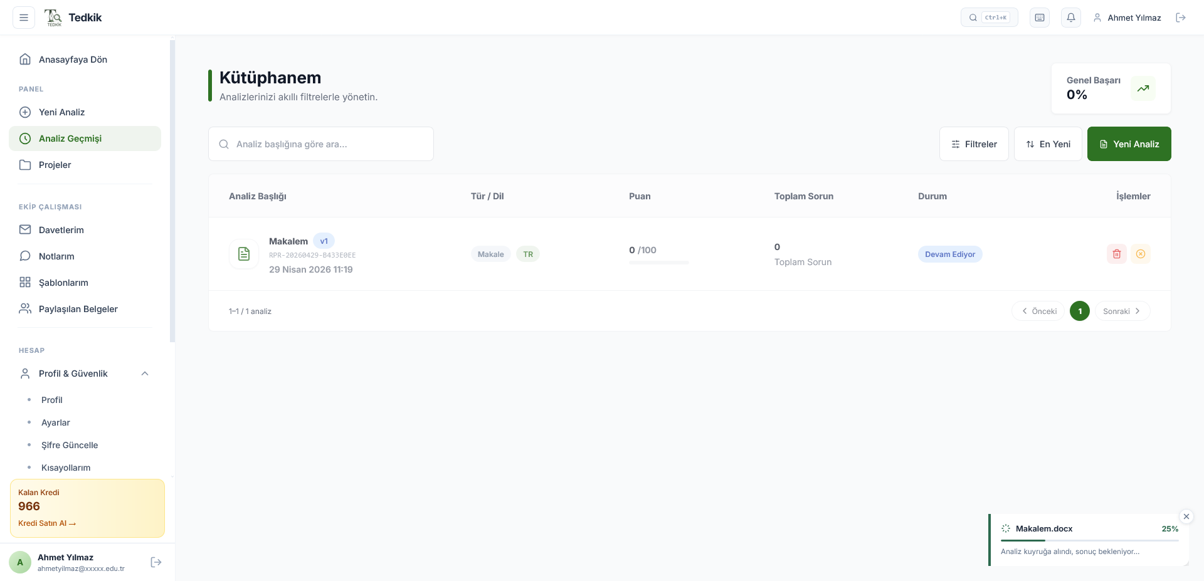Viewport: 1204px width, 581px height.
Task: Open the Ctrl+K search box
Action: pos(989,18)
